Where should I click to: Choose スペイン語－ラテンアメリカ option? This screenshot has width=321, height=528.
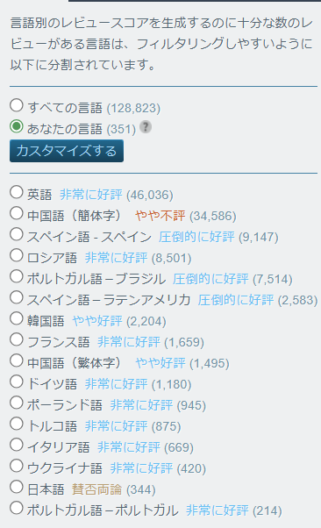(x=16, y=297)
